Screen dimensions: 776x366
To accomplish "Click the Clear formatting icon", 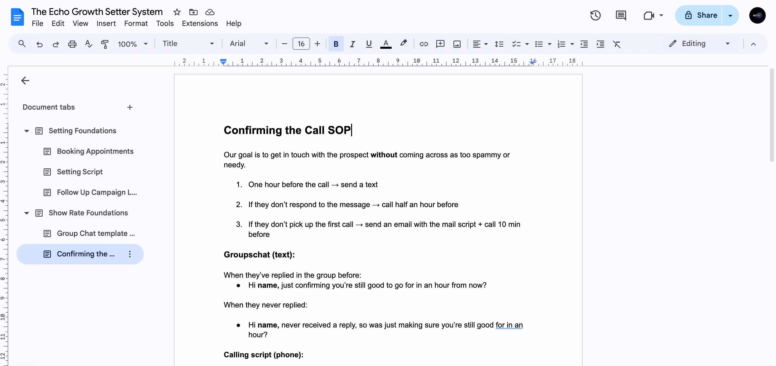I will 617,44.
